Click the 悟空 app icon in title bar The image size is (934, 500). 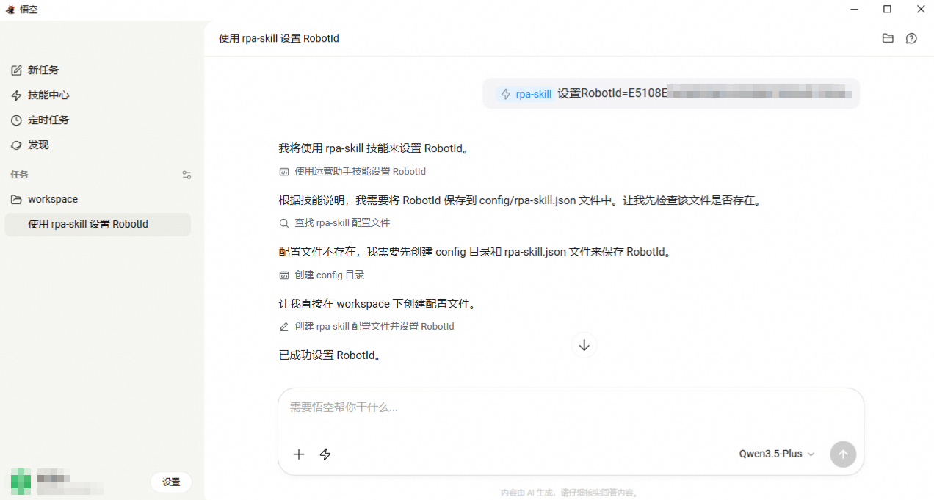point(10,10)
